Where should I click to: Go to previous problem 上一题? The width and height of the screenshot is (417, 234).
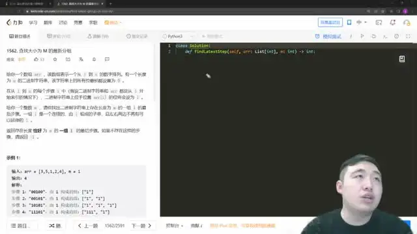pyautogui.click(x=88, y=226)
